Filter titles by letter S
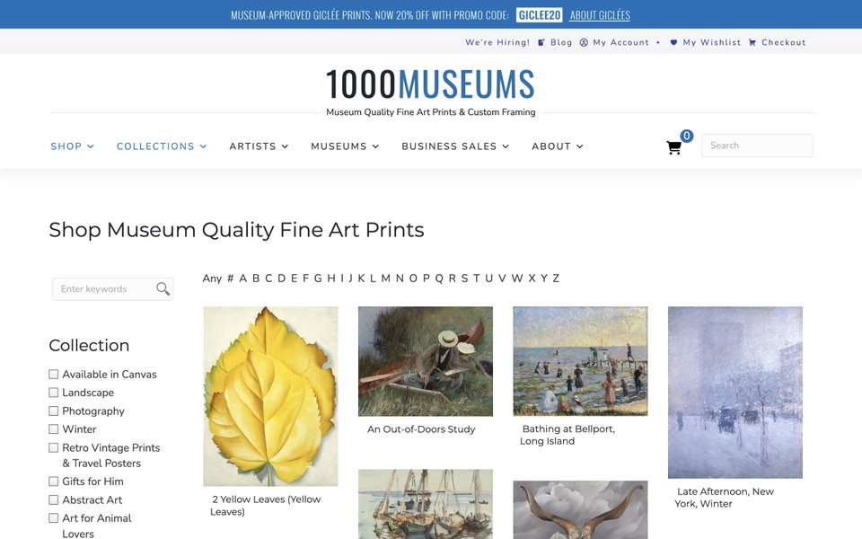Screen dimensions: 862x539 click(464, 278)
